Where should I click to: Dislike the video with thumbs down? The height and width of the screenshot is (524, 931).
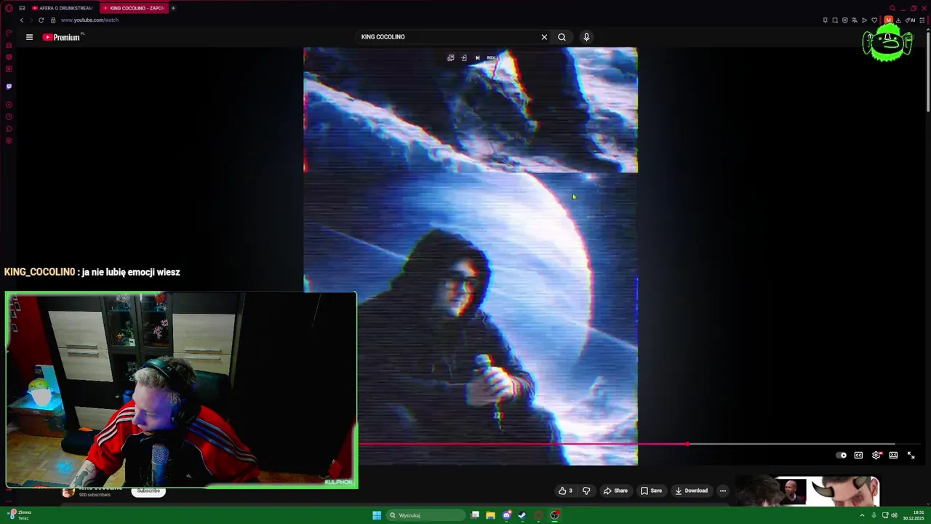(x=586, y=491)
